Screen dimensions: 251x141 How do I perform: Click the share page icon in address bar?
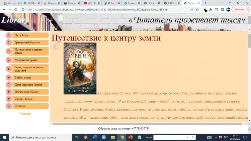tap(191, 10)
